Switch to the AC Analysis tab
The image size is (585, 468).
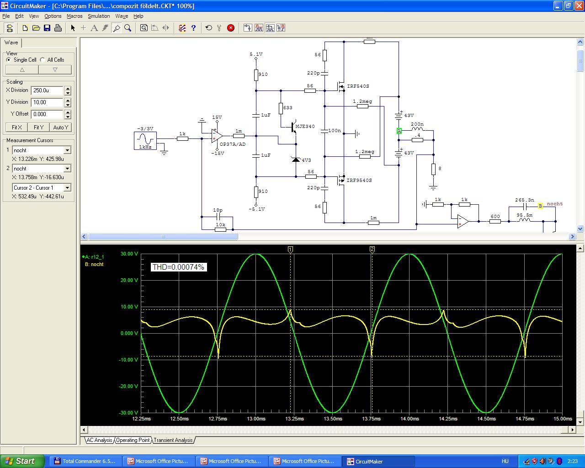pyautogui.click(x=99, y=440)
